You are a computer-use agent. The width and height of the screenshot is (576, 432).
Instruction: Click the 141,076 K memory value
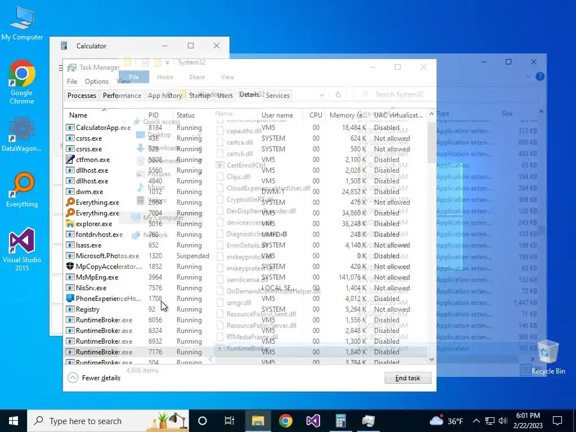[x=352, y=277]
